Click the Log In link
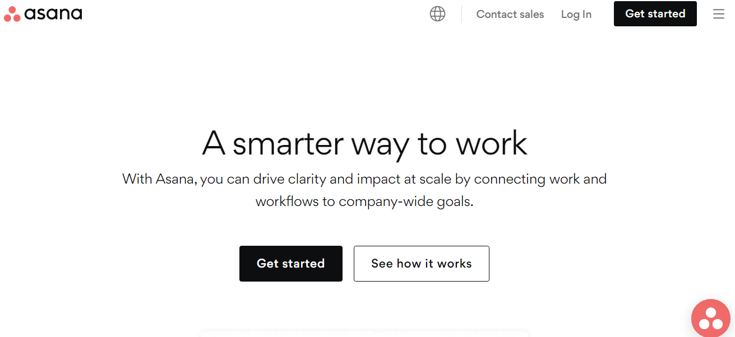 point(576,14)
